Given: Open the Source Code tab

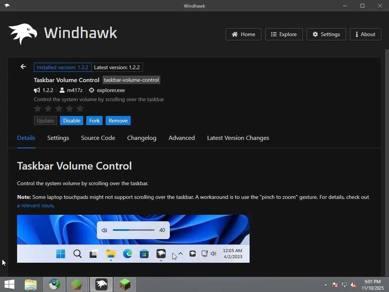Looking at the screenshot, I should [98, 138].
